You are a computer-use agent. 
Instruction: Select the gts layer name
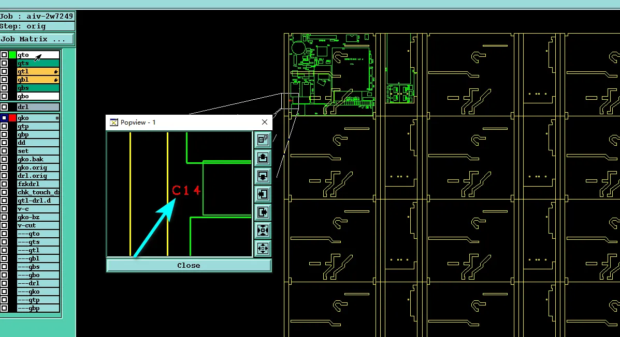tap(38, 63)
